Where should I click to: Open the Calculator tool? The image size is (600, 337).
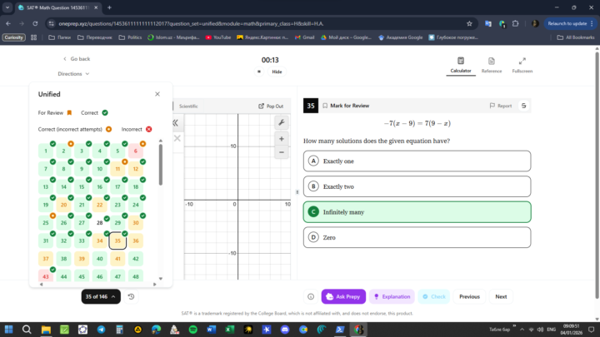click(461, 66)
